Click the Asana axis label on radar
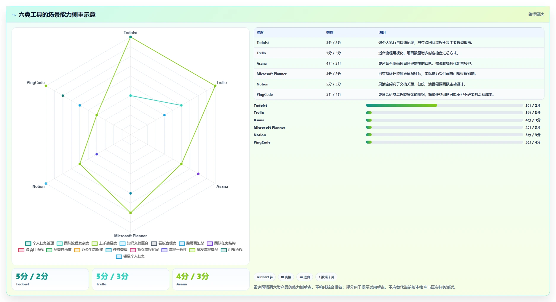Screen dimensions: 556x302 click(222, 187)
